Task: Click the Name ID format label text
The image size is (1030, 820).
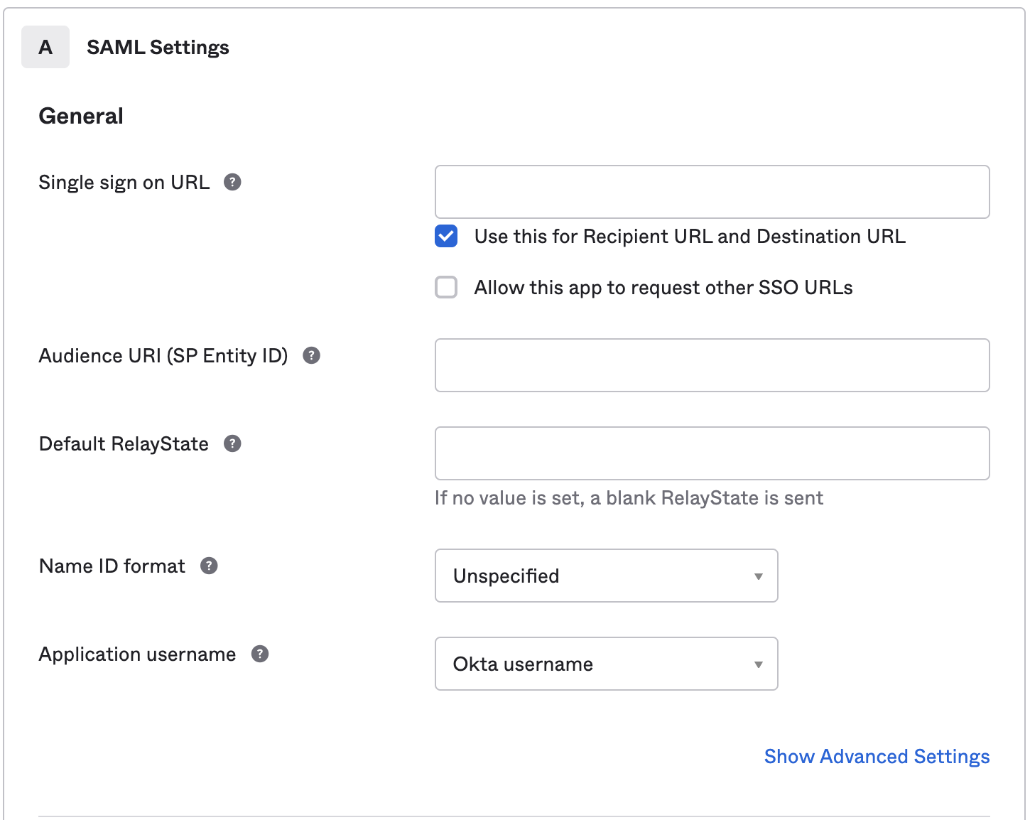Action: (x=112, y=566)
